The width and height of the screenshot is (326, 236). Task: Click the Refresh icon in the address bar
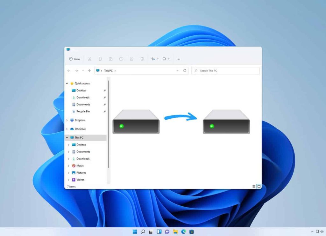185,70
